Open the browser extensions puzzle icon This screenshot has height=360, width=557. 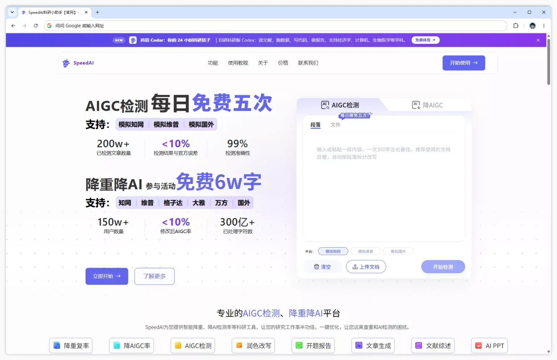(516, 26)
